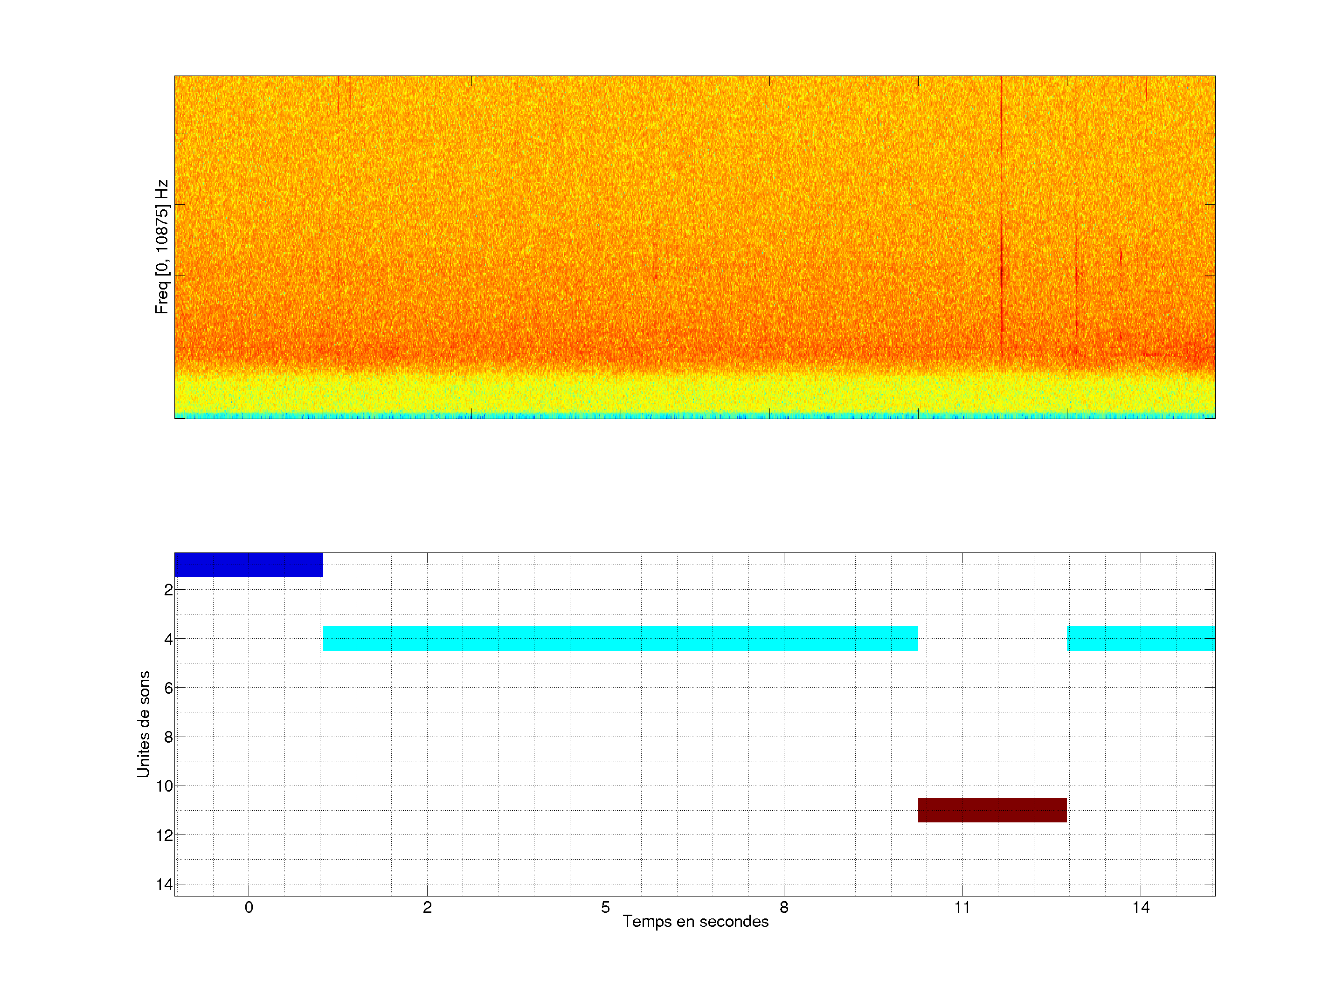Click x-axis tick label 14 on time axis
The image size is (1343, 1007).
click(x=1141, y=907)
